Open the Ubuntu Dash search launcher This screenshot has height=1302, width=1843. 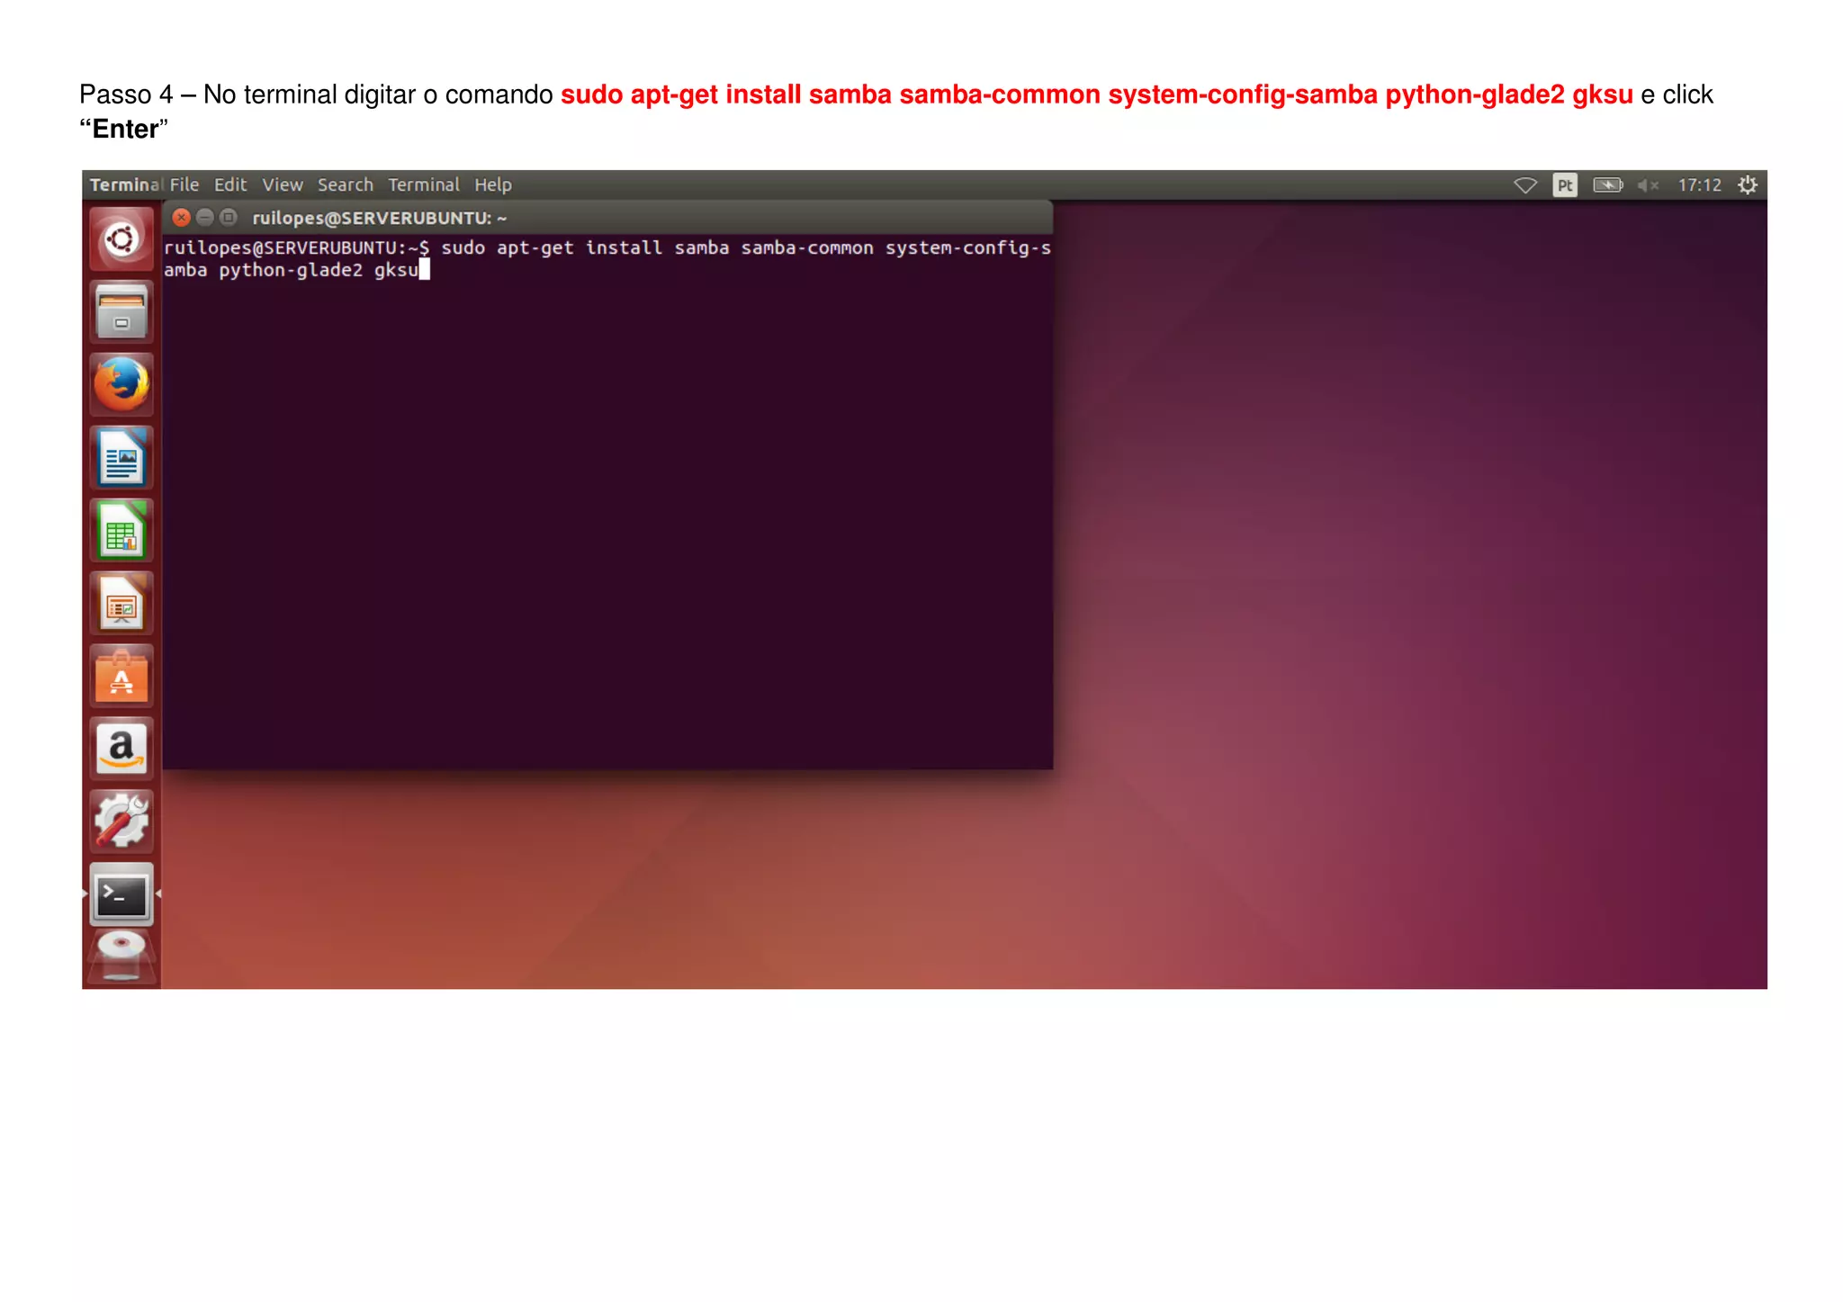(121, 239)
